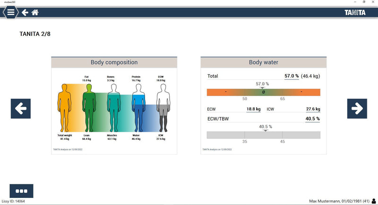Go to the previous TANITA page arrow
The width and height of the screenshot is (378, 205).
20,109
